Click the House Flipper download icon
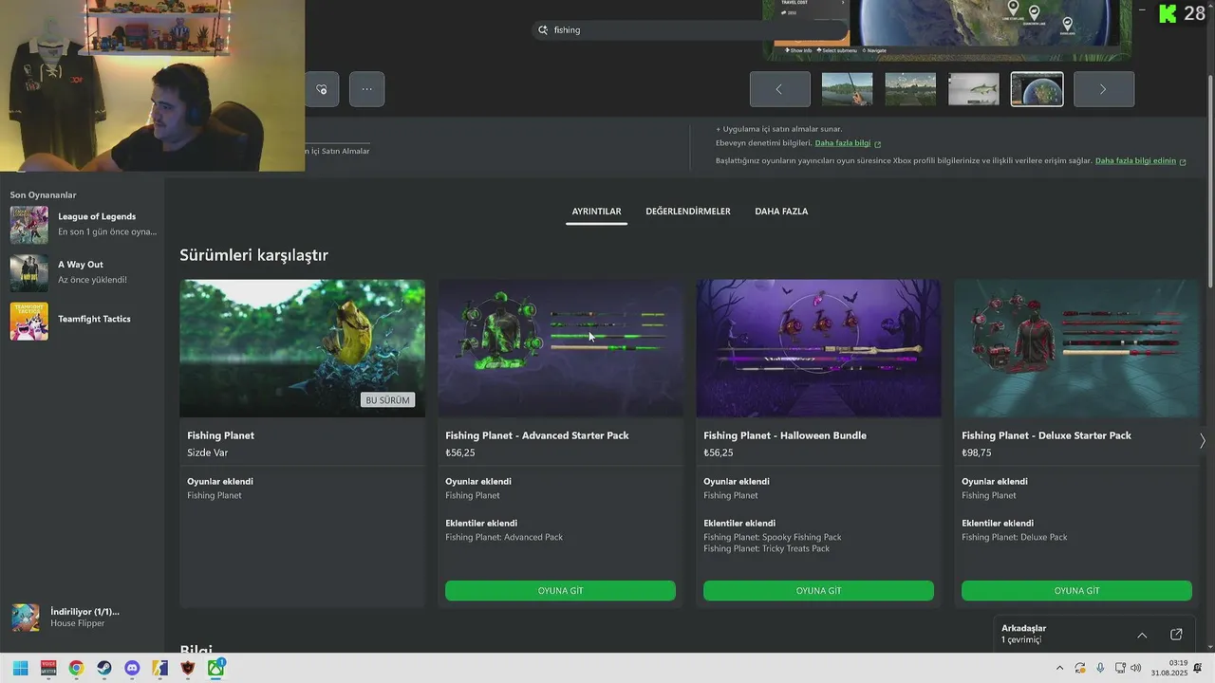 point(26,618)
